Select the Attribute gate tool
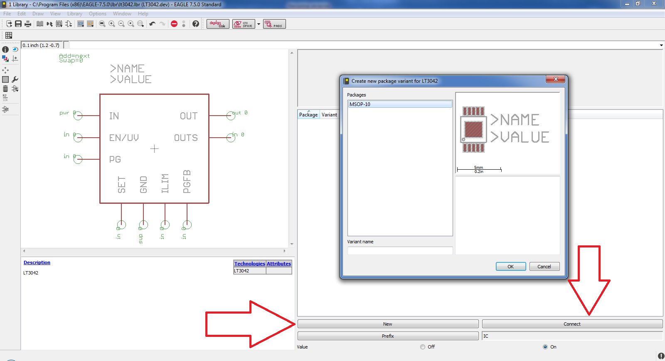The image size is (665, 361). point(5,109)
